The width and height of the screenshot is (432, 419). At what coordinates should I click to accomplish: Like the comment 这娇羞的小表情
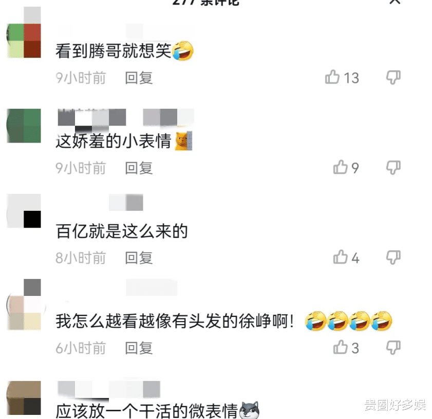[340, 167]
